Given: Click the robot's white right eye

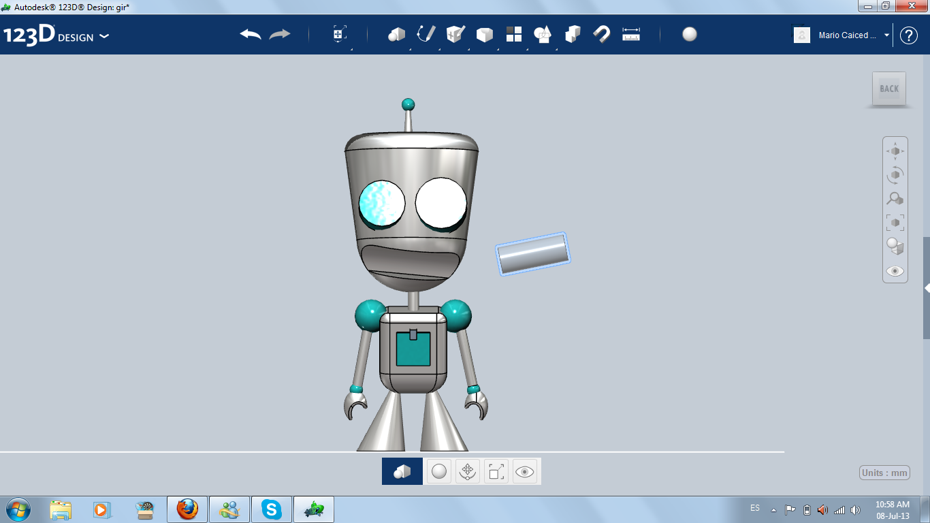Looking at the screenshot, I should coord(441,203).
